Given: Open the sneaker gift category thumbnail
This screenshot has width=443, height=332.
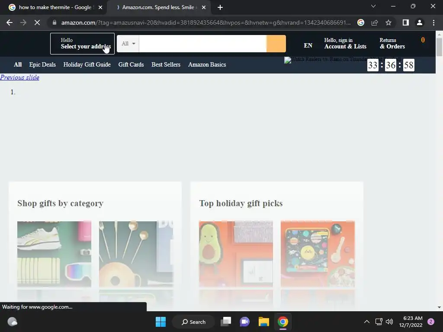Looking at the screenshot, I should (54, 254).
